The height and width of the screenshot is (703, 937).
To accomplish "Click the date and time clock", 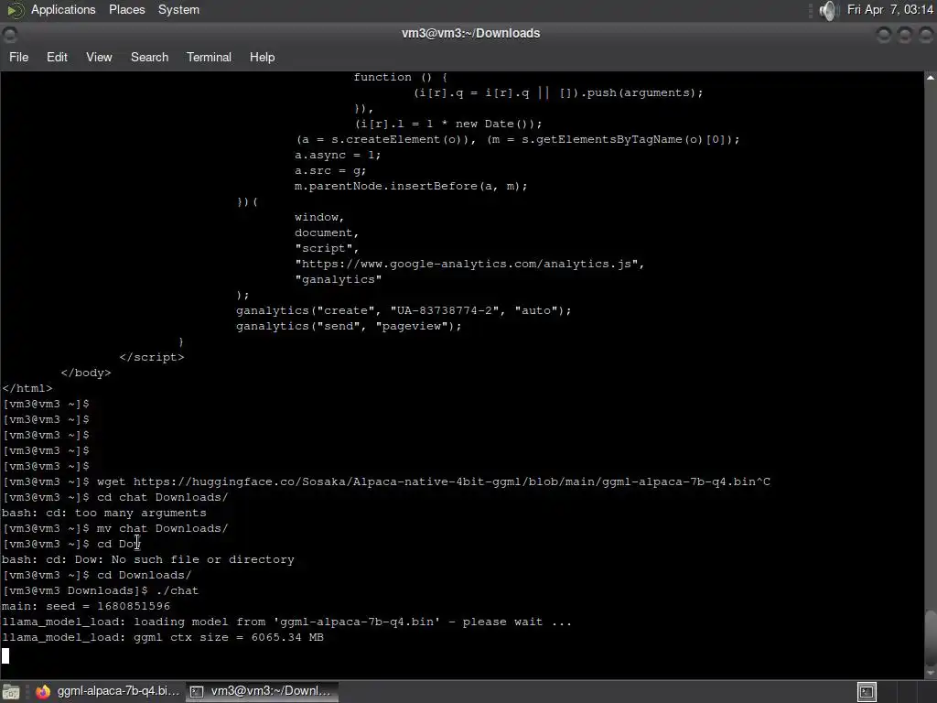I will coord(889,9).
